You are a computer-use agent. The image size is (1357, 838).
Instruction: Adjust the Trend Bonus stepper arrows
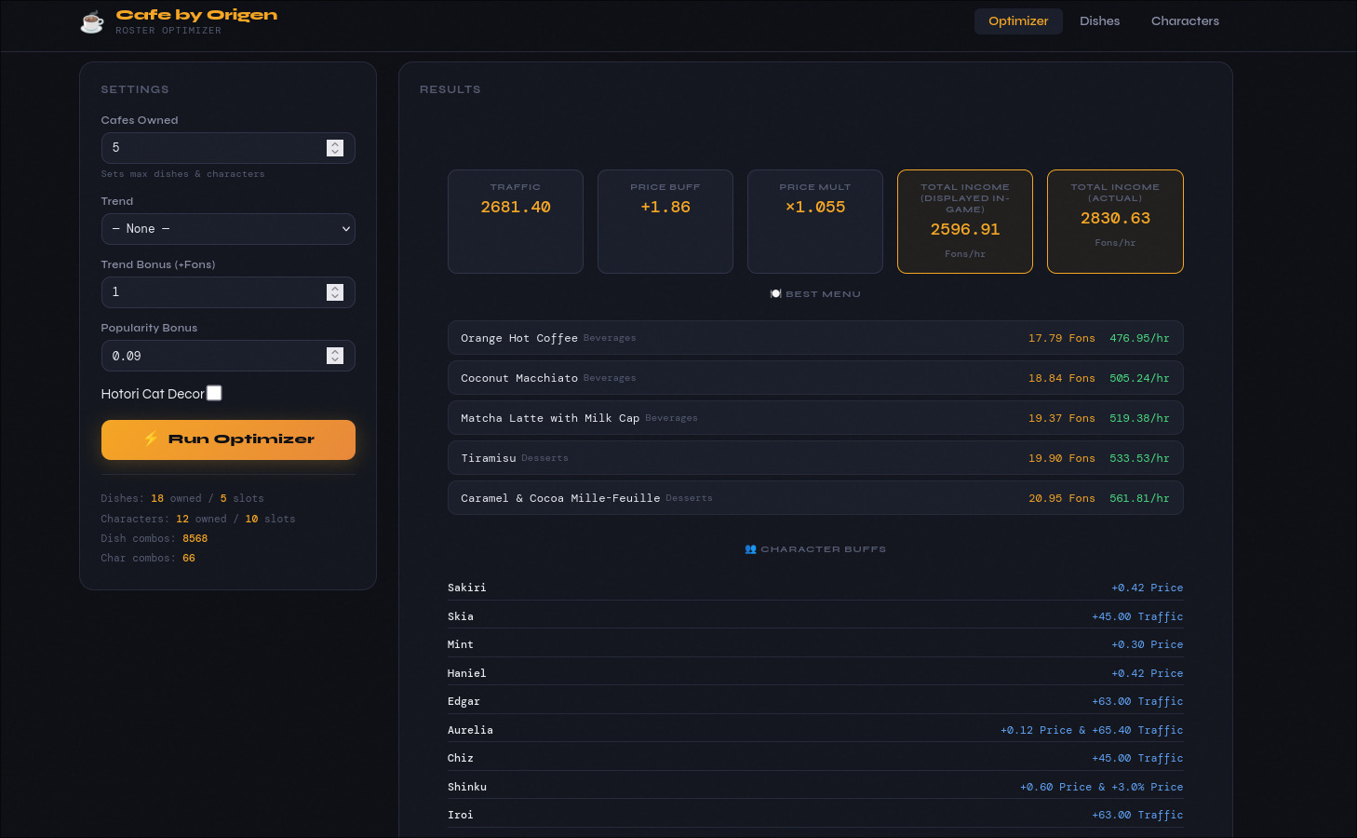[x=335, y=292]
